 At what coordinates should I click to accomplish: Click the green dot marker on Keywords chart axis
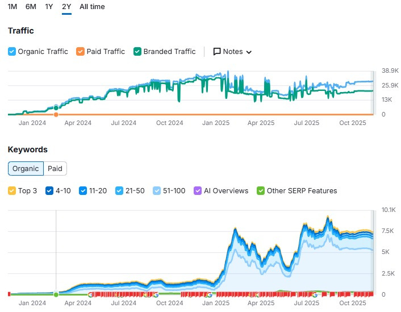click(56, 294)
